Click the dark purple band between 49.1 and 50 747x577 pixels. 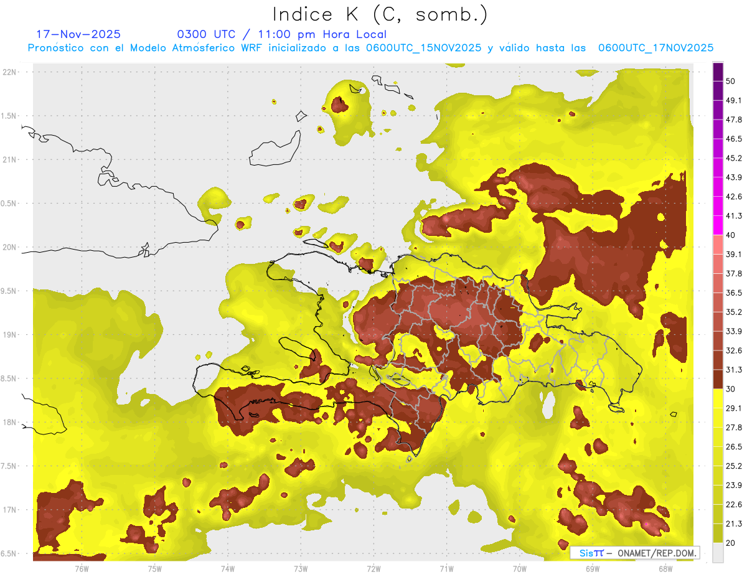point(718,91)
